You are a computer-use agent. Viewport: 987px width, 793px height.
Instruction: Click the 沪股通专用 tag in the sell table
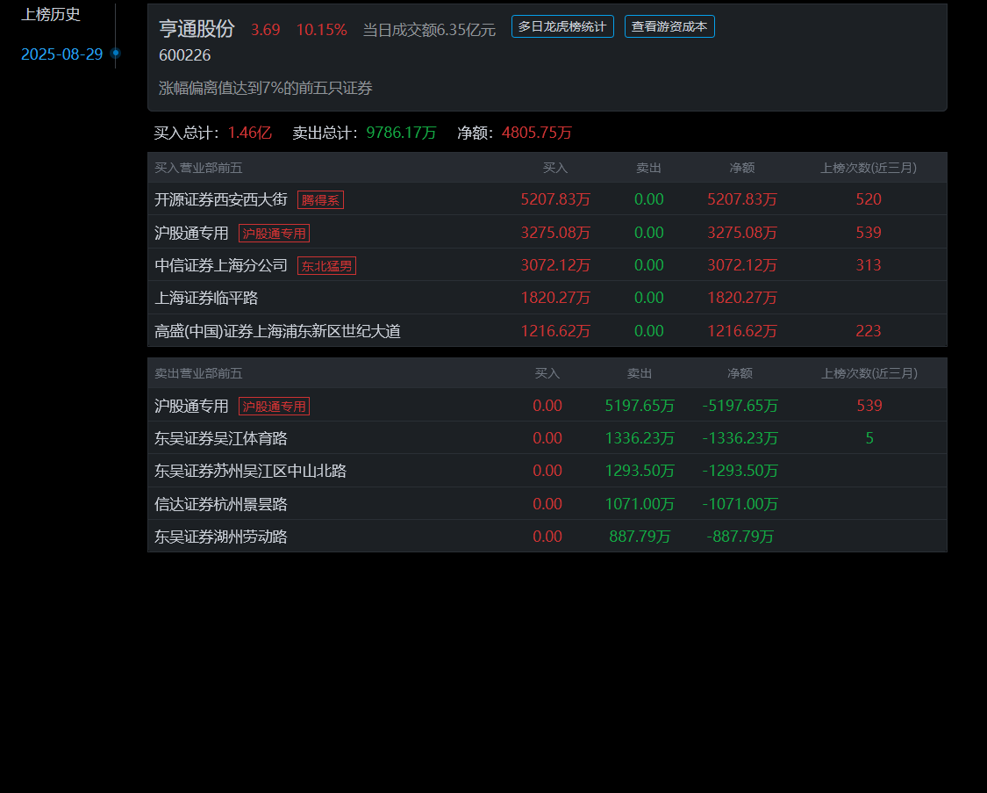[x=274, y=407]
